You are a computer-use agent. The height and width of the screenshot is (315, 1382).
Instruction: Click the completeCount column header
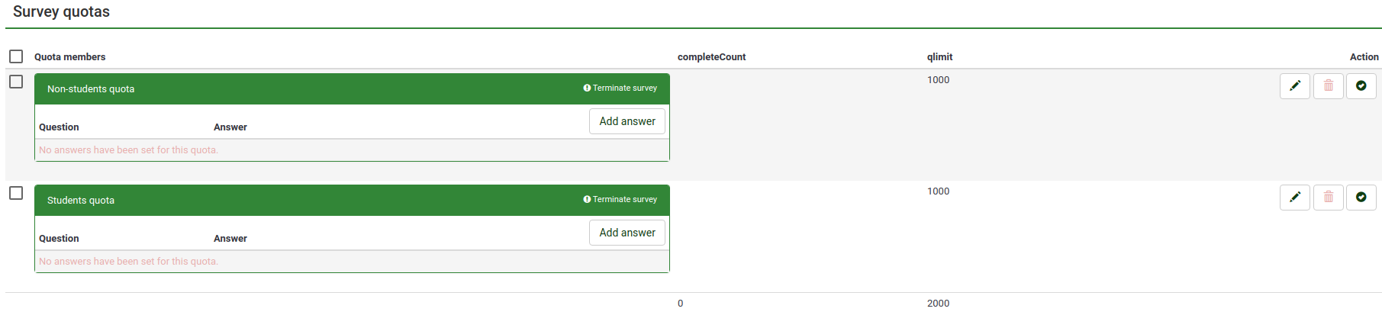click(x=711, y=57)
